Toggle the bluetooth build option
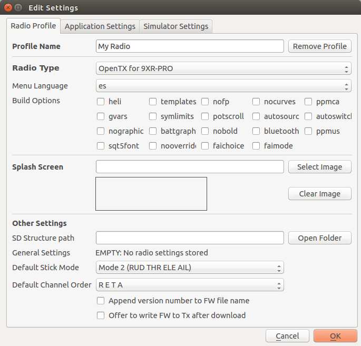 pos(256,131)
